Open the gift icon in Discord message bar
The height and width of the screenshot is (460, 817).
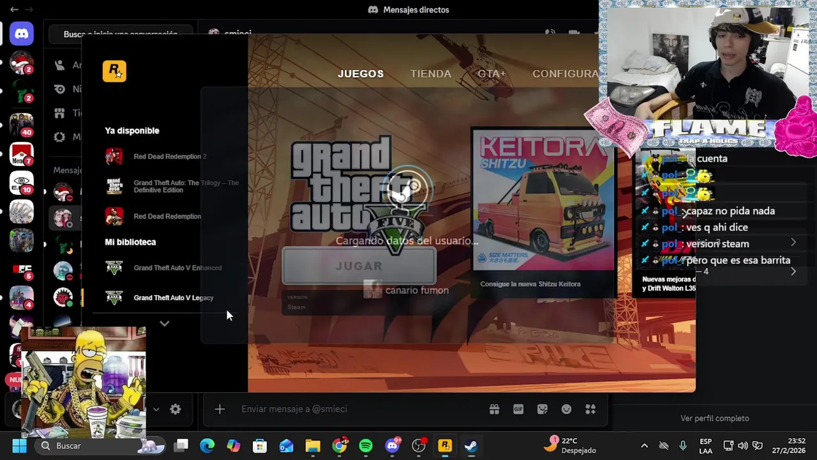494,409
